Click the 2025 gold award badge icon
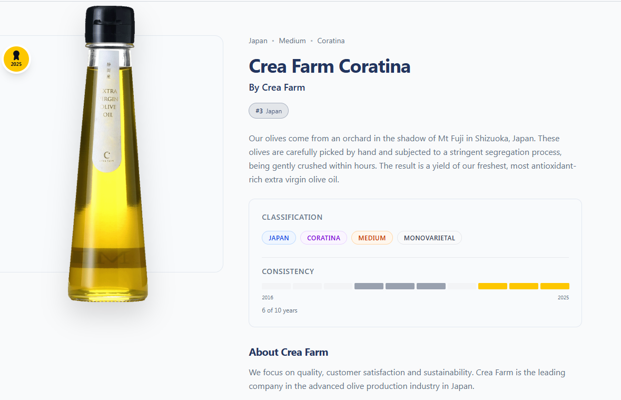This screenshot has height=400, width=621. pos(16,59)
